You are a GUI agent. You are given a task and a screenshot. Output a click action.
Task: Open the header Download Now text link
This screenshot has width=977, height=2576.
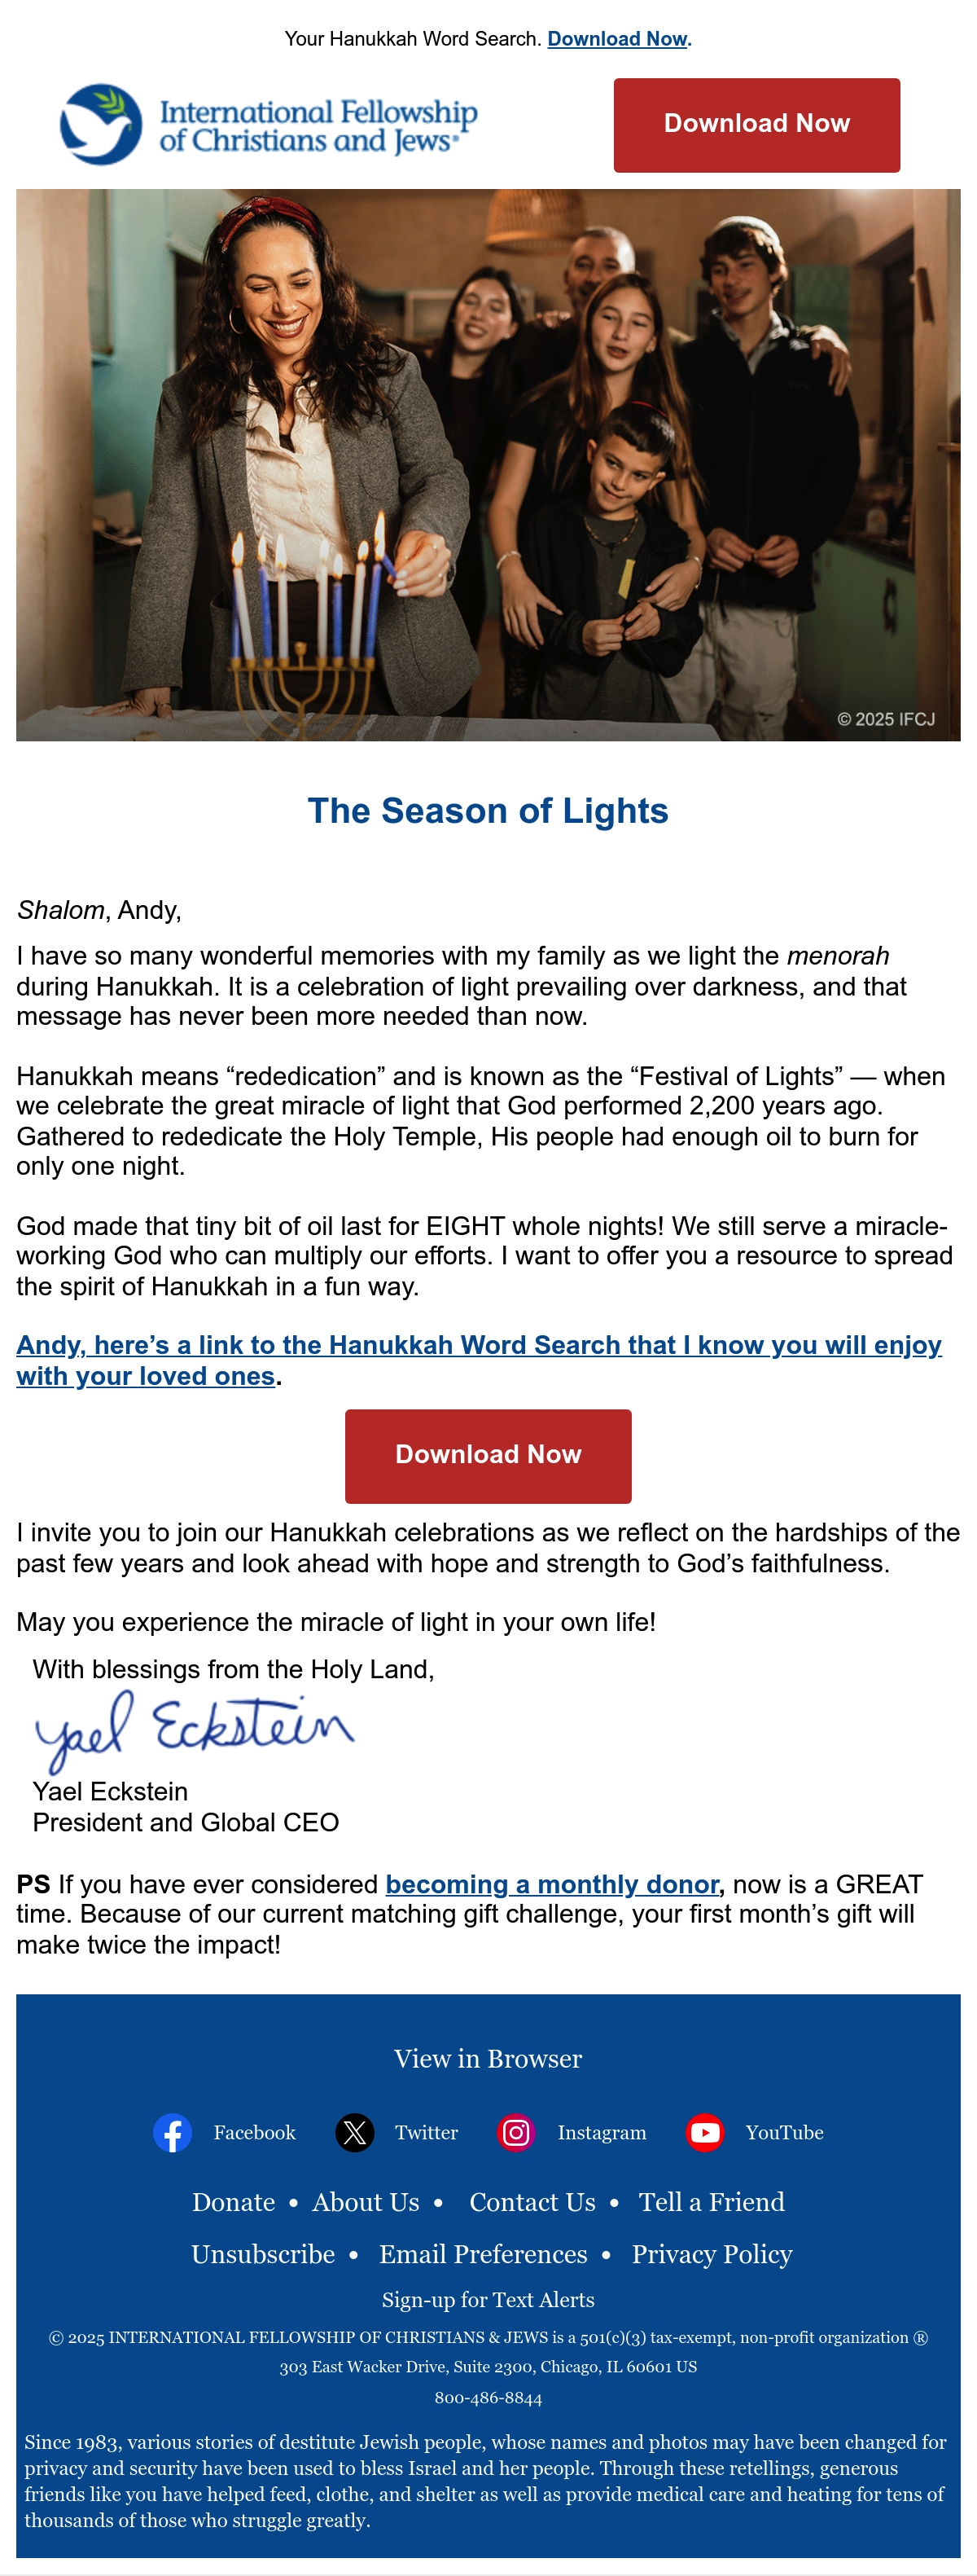tap(616, 38)
